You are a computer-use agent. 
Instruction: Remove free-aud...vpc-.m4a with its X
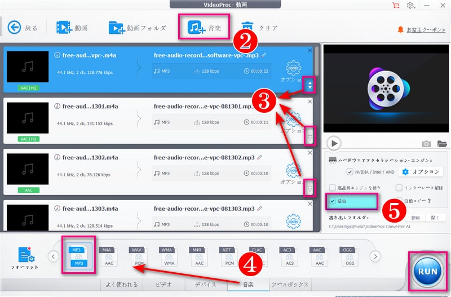pyautogui.click(x=309, y=50)
